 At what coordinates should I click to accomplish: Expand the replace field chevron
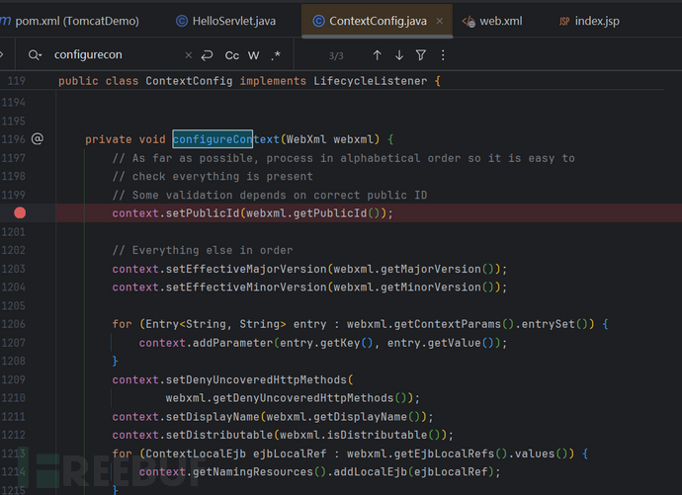[2, 54]
